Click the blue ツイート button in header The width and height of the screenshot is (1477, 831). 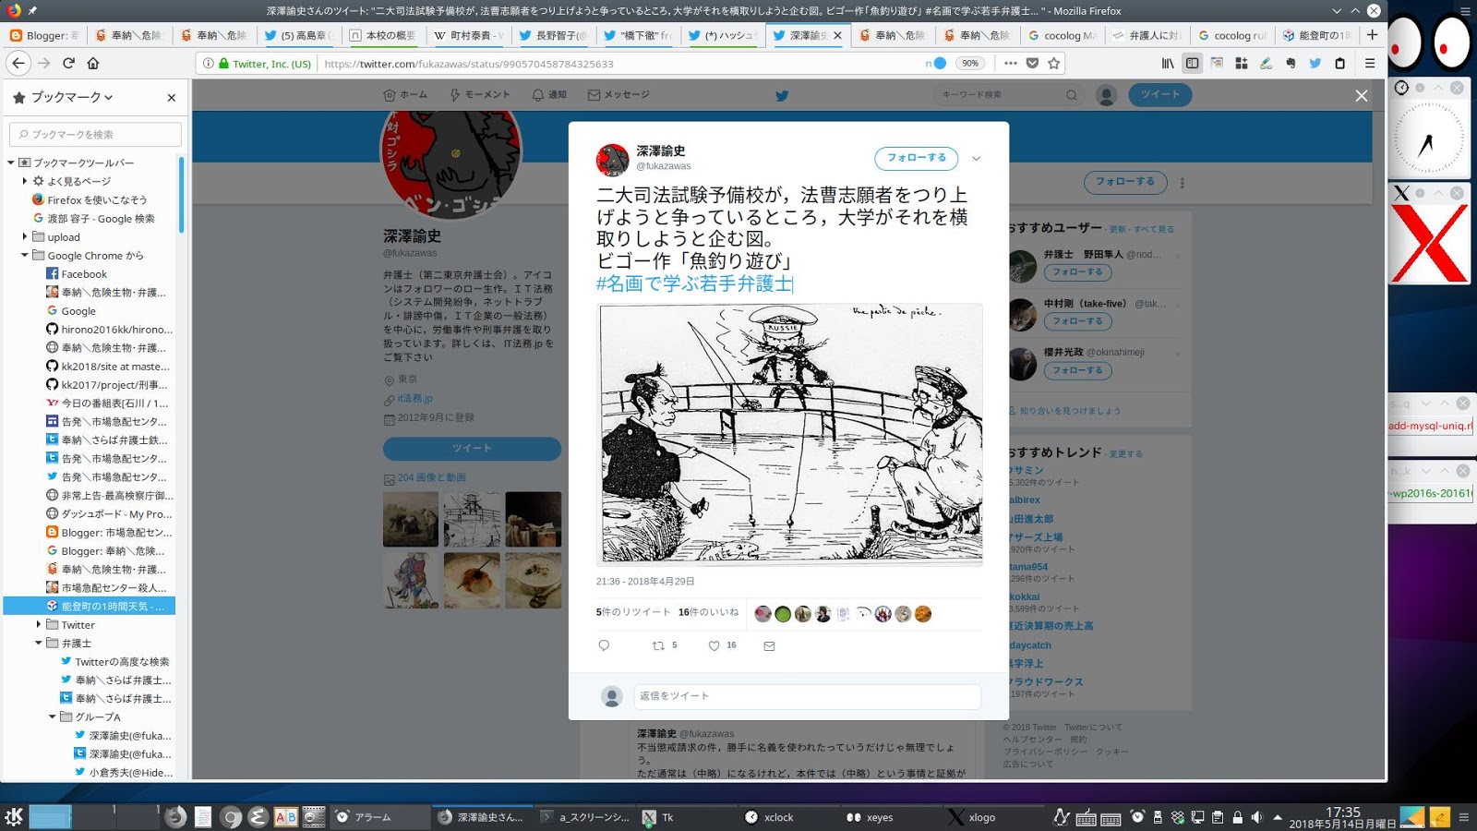pyautogui.click(x=1159, y=94)
